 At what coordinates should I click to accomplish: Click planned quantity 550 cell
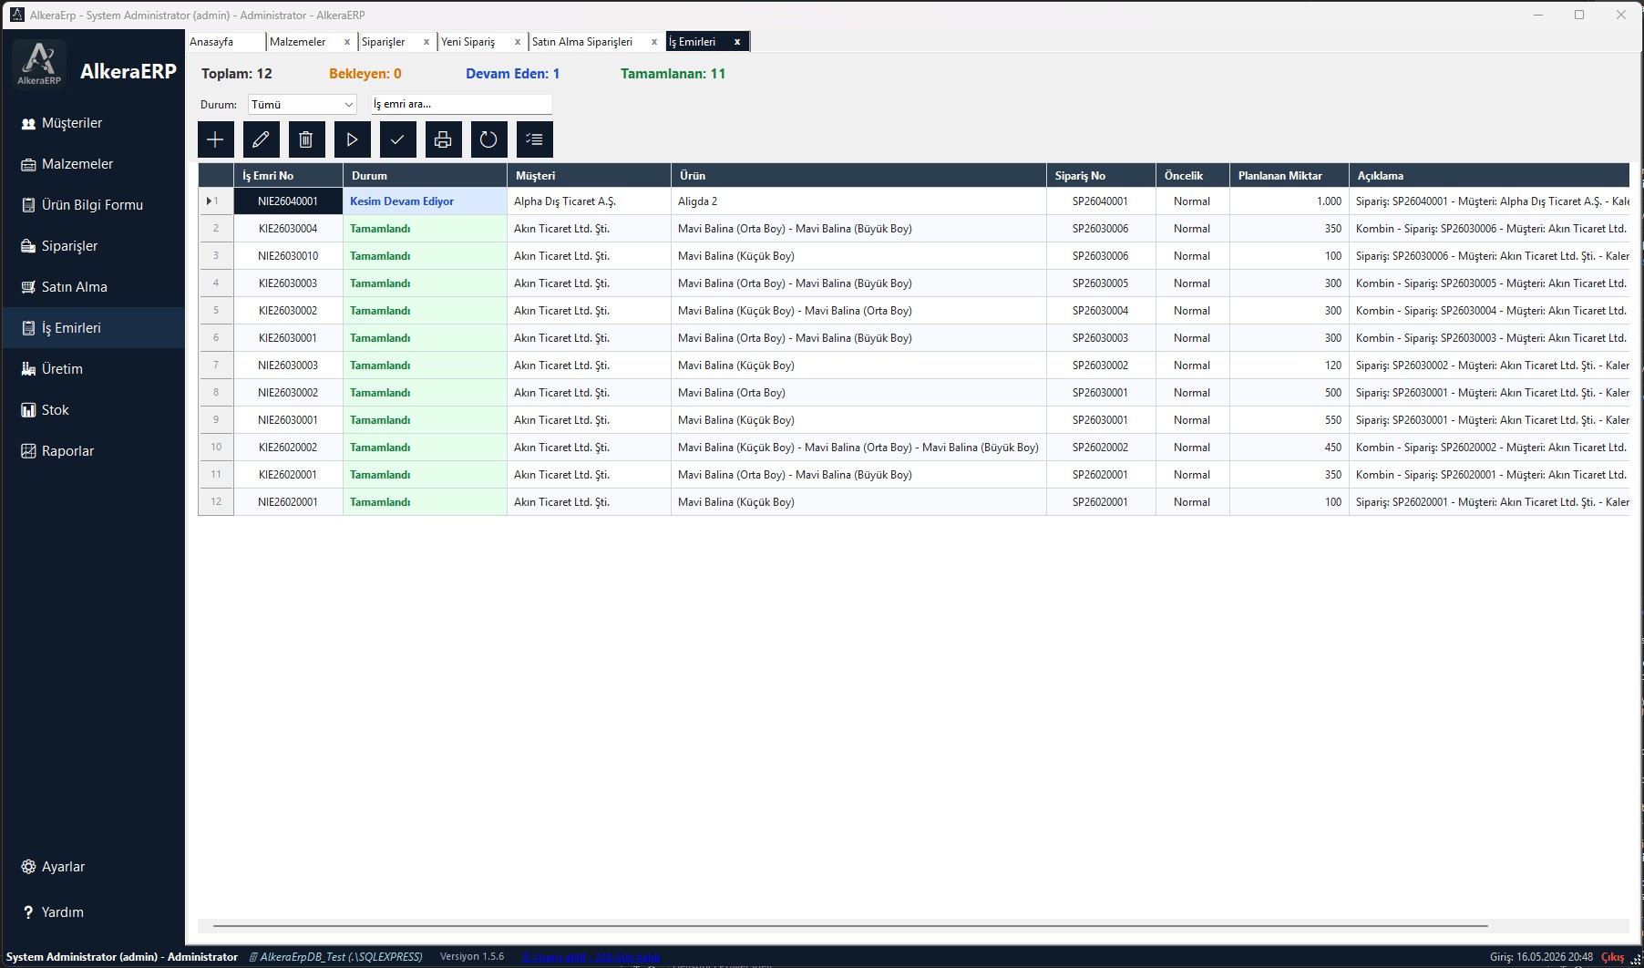point(1290,420)
